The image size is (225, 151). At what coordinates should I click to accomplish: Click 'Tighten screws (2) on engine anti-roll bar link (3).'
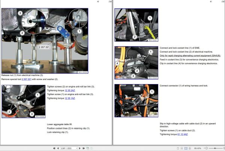[71, 86]
